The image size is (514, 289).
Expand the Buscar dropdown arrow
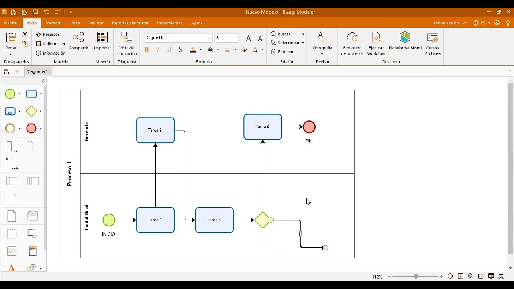303,34
